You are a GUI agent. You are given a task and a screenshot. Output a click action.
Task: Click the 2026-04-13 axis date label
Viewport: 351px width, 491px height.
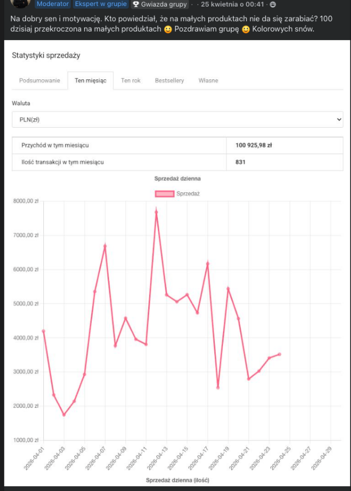point(157,458)
